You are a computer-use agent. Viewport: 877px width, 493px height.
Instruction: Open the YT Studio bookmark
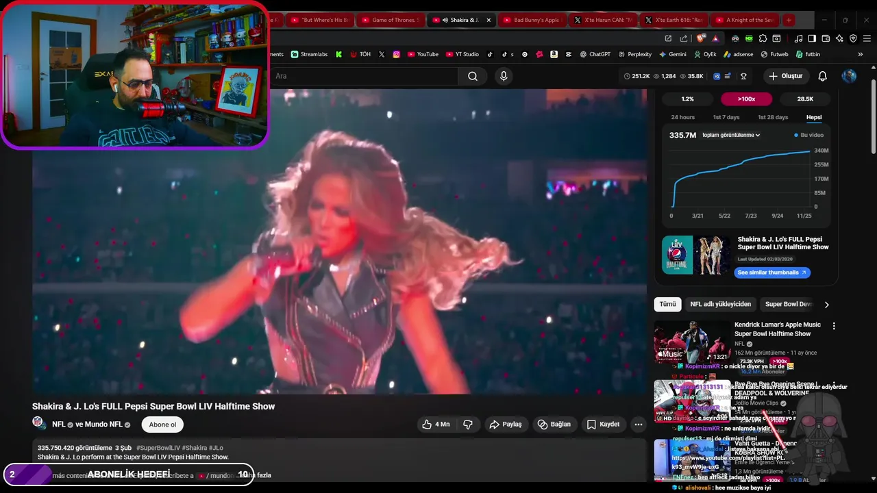[x=462, y=54]
